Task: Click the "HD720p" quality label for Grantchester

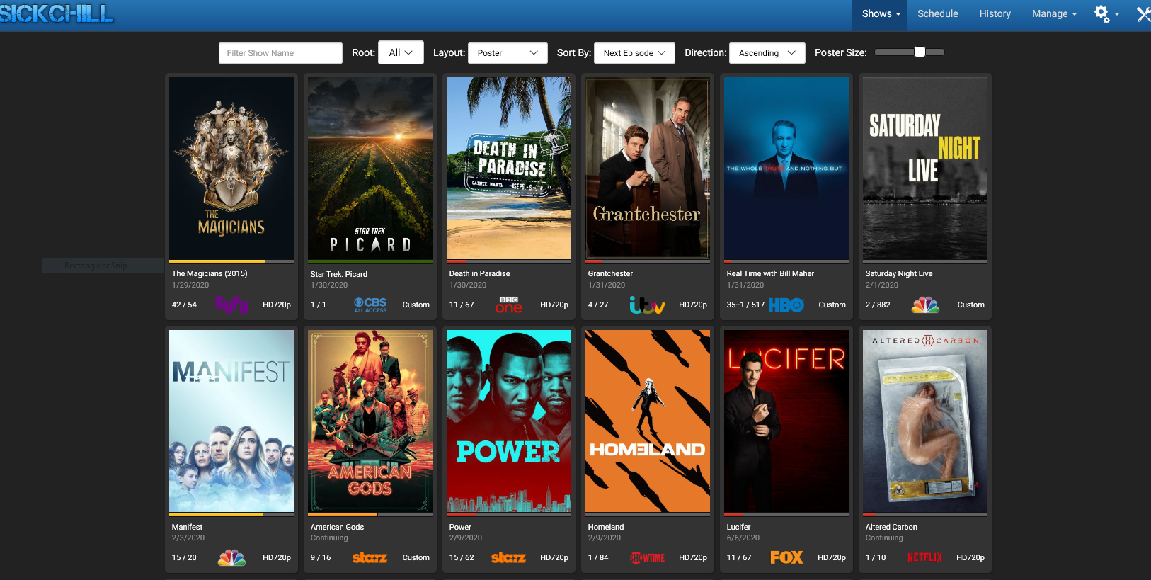Action: (x=693, y=305)
